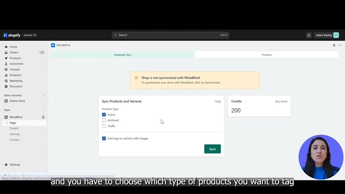Click the Buy More credits link
The image size is (345, 194).
[x=281, y=102]
